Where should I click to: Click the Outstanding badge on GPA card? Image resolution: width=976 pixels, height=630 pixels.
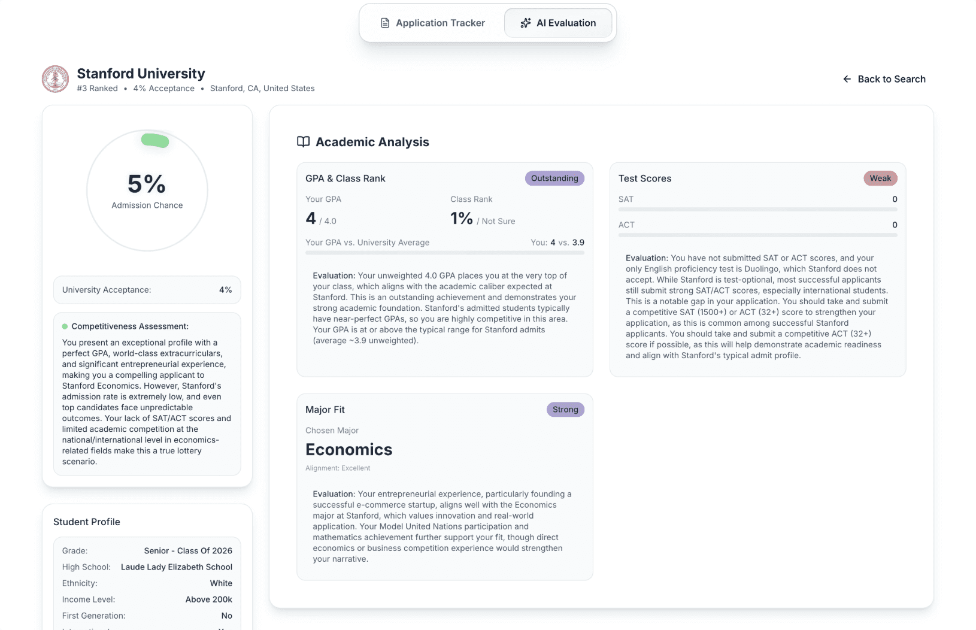554,178
